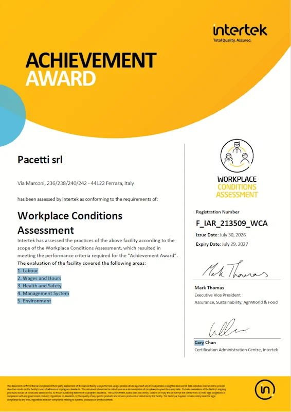Click the circular Intertek 'in' emblem in footer
The width and height of the screenshot is (291, 412).
(265, 389)
